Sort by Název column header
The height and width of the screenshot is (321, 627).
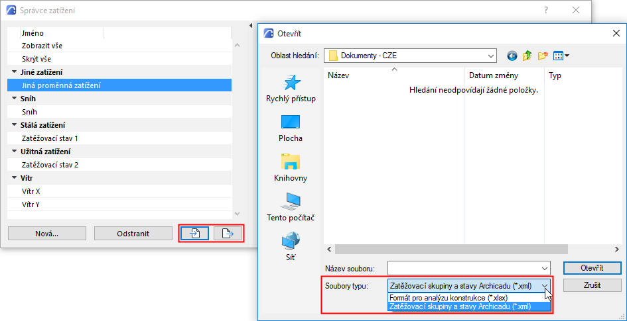click(394, 75)
